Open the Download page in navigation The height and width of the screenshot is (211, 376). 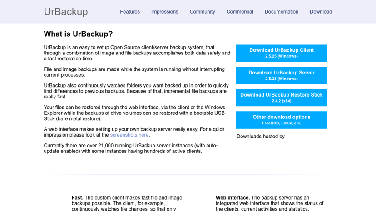(x=321, y=12)
